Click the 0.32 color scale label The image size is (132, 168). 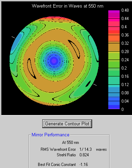pyautogui.click(x=125, y=43)
